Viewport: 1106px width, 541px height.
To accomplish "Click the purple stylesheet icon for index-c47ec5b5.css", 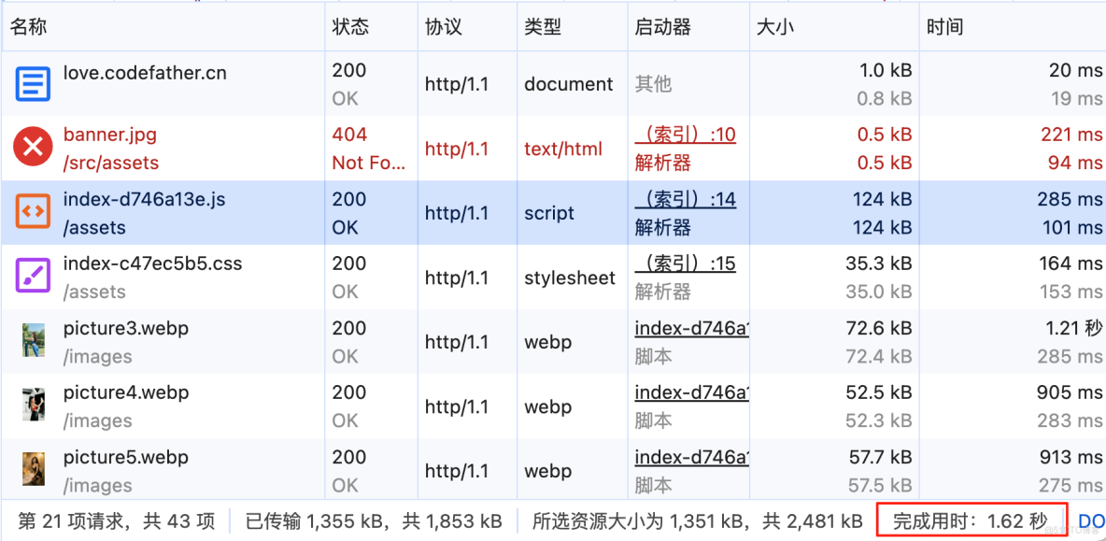I will click(33, 276).
